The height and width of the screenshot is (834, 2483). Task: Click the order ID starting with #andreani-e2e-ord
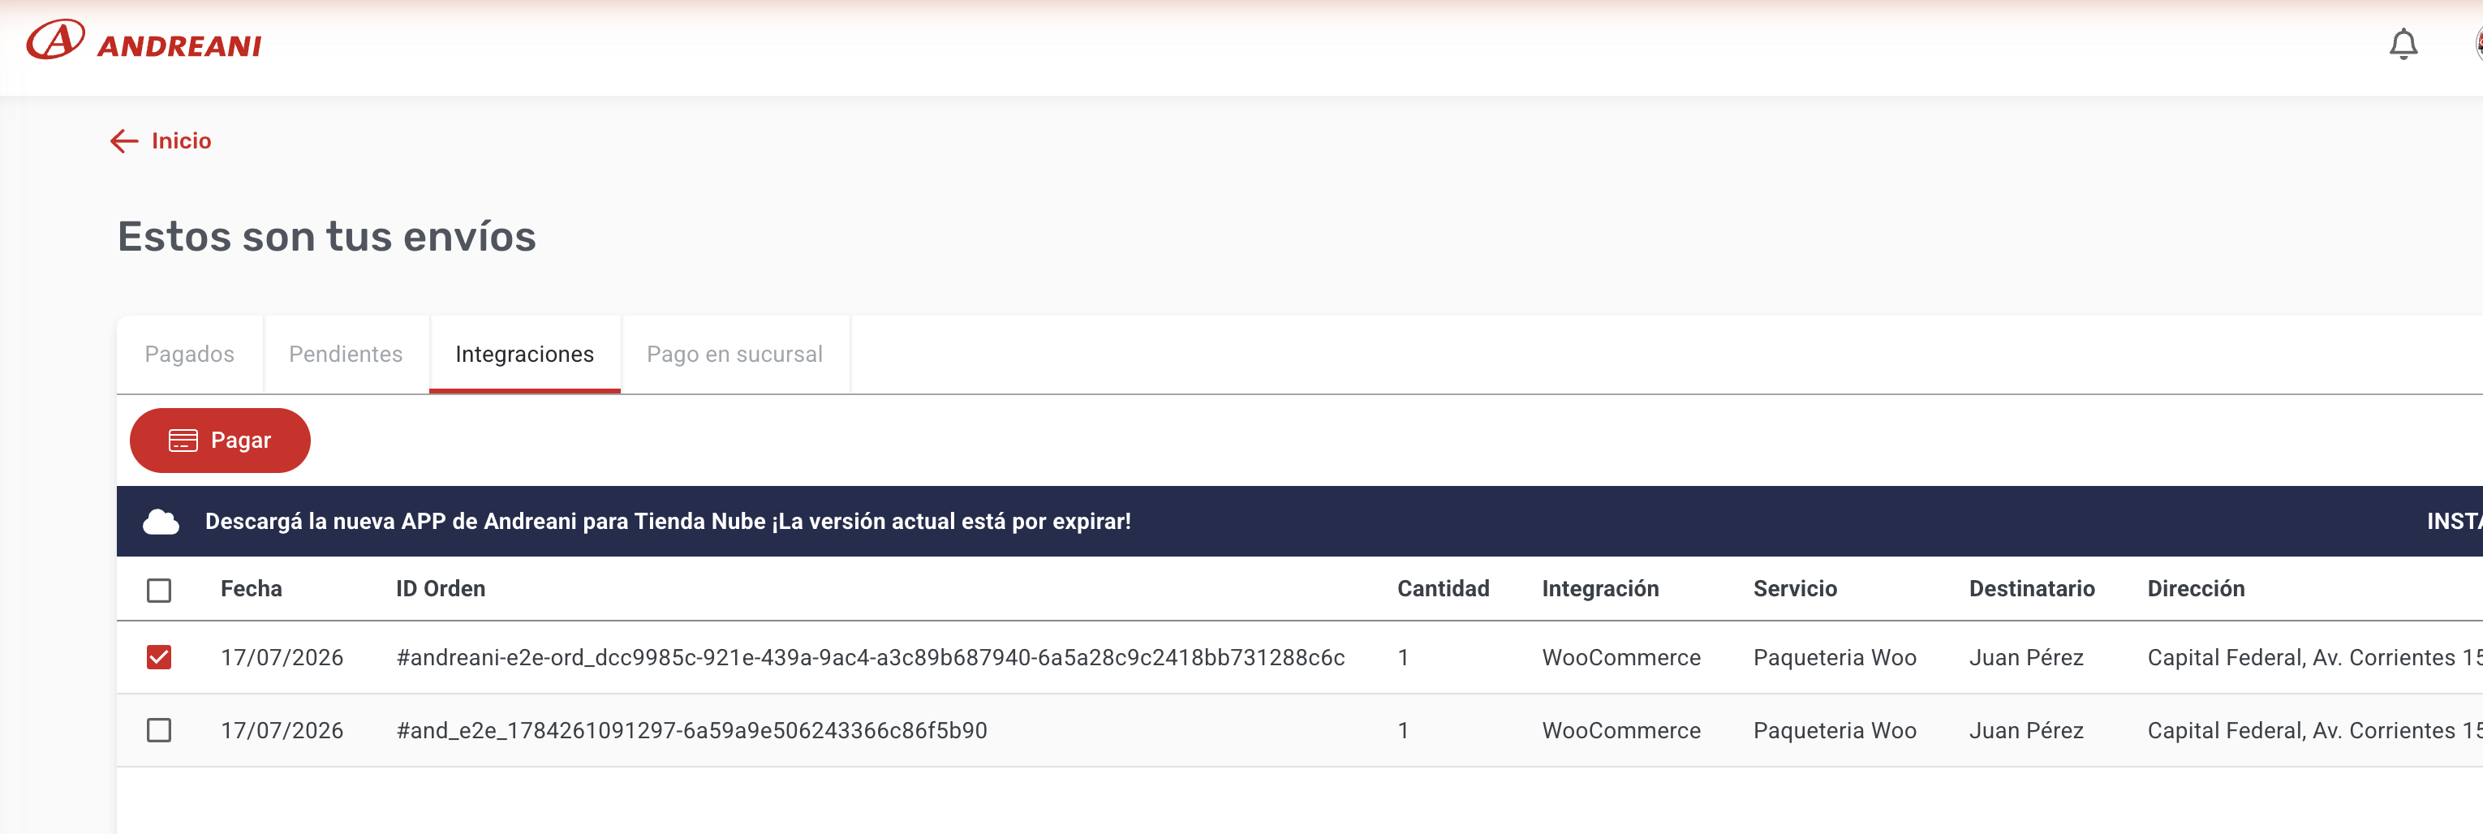click(871, 658)
